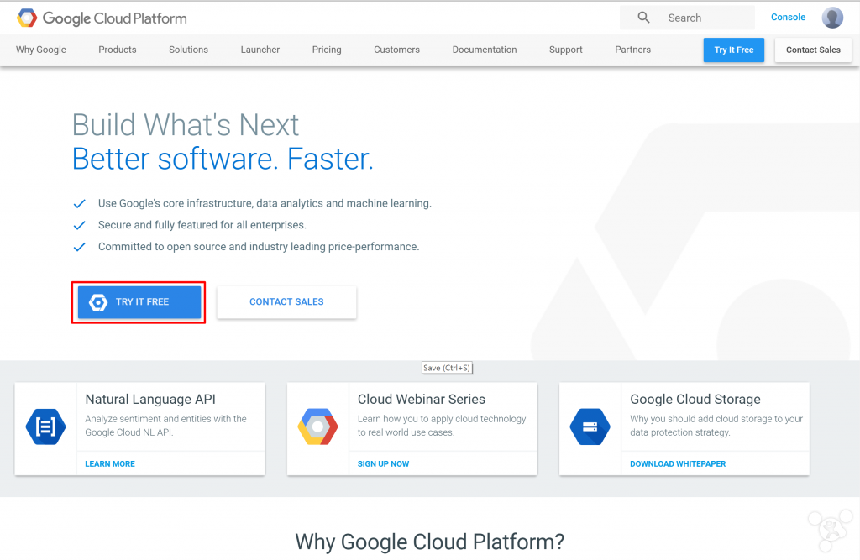Click the 'Analyze sentiment and entities' description
Image resolution: width=860 pixels, height=560 pixels.
click(165, 426)
